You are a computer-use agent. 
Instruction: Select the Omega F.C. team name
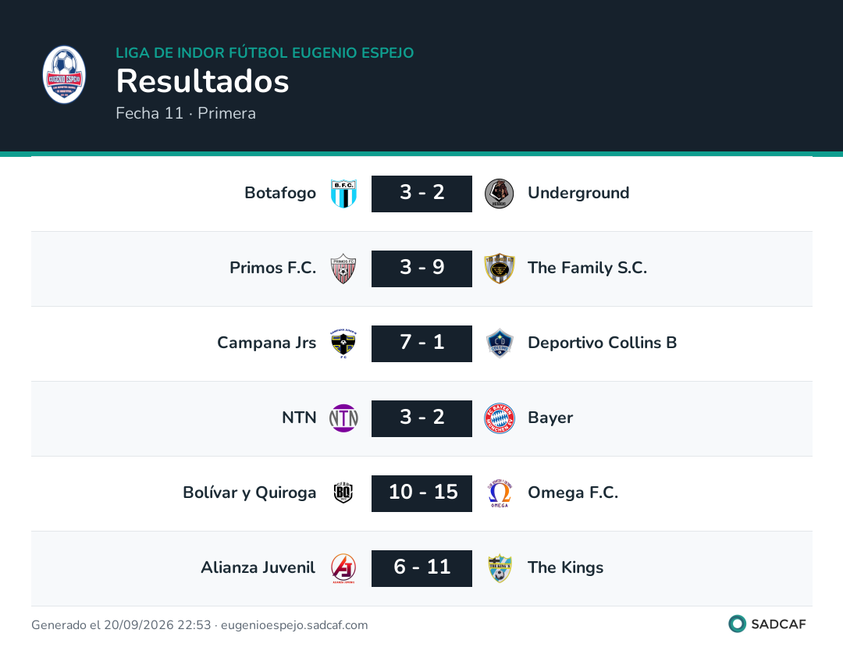(x=573, y=493)
